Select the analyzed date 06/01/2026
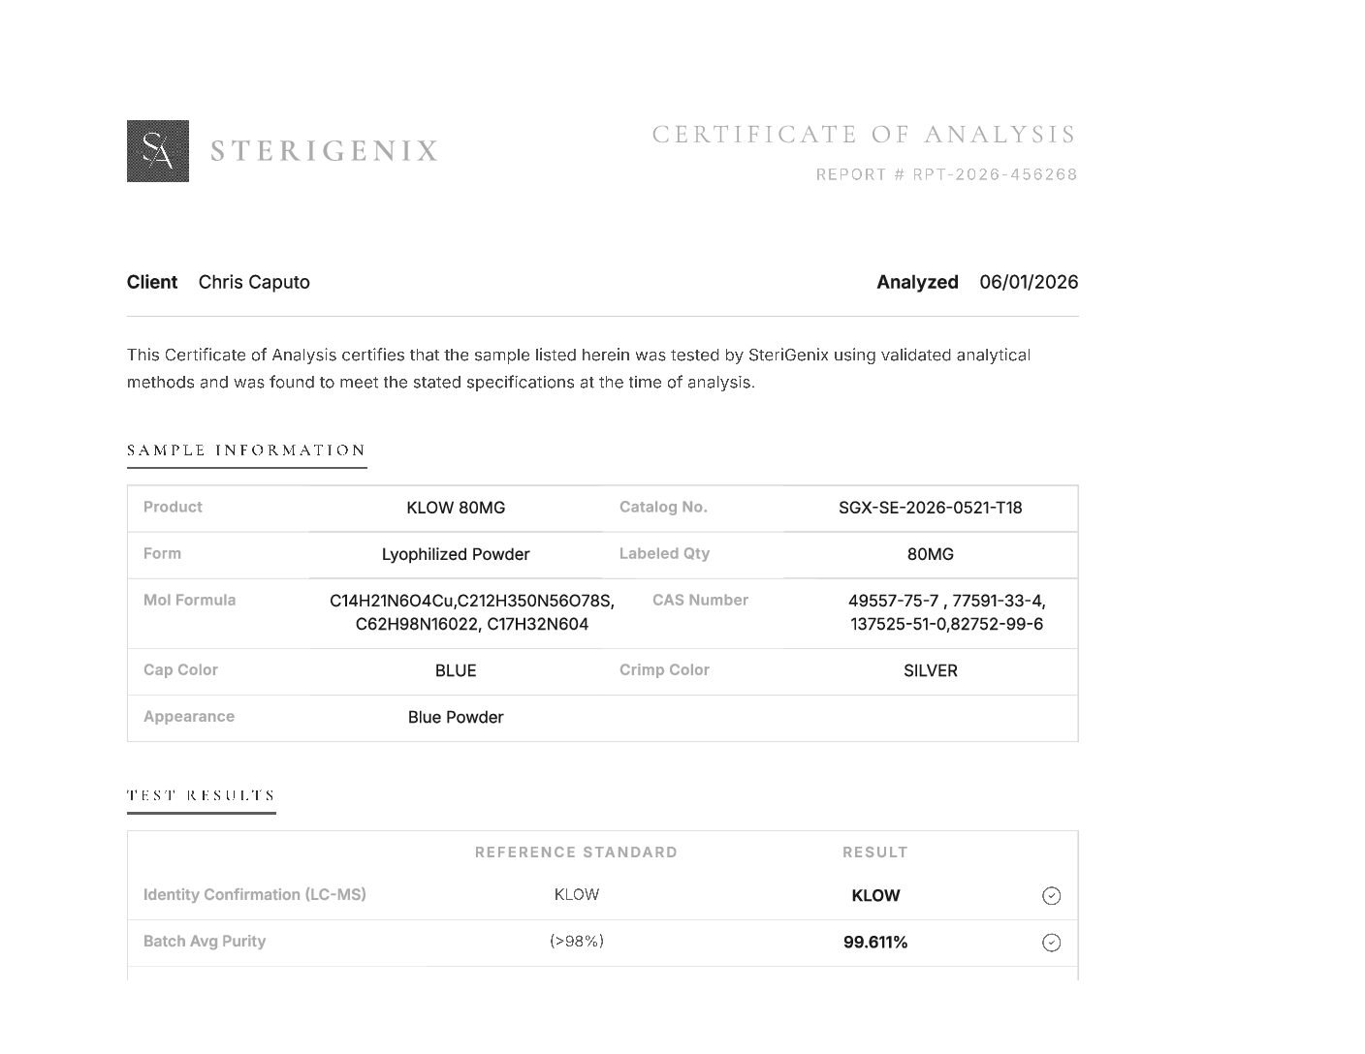 [x=1029, y=282]
